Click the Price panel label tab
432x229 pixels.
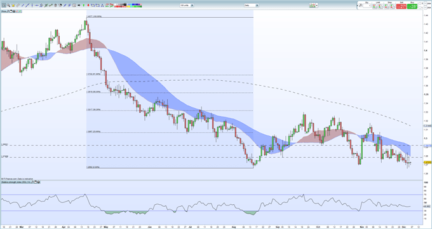tap(4, 11)
